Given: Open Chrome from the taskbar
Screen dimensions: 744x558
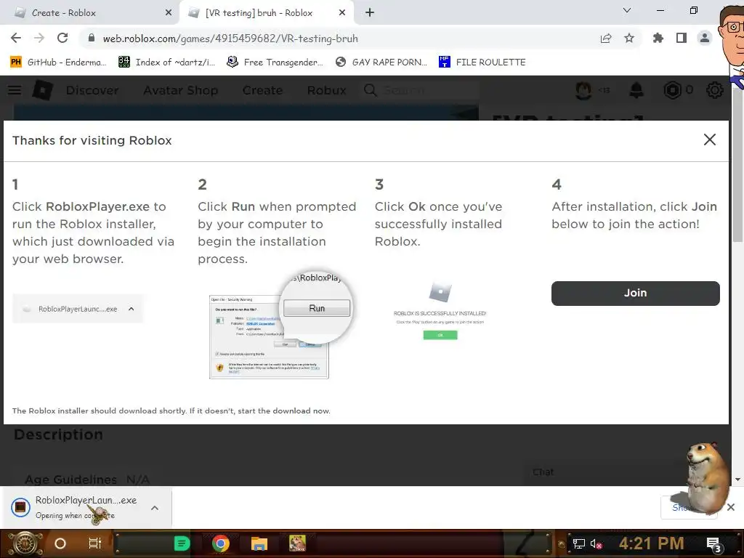Looking at the screenshot, I should click(221, 543).
